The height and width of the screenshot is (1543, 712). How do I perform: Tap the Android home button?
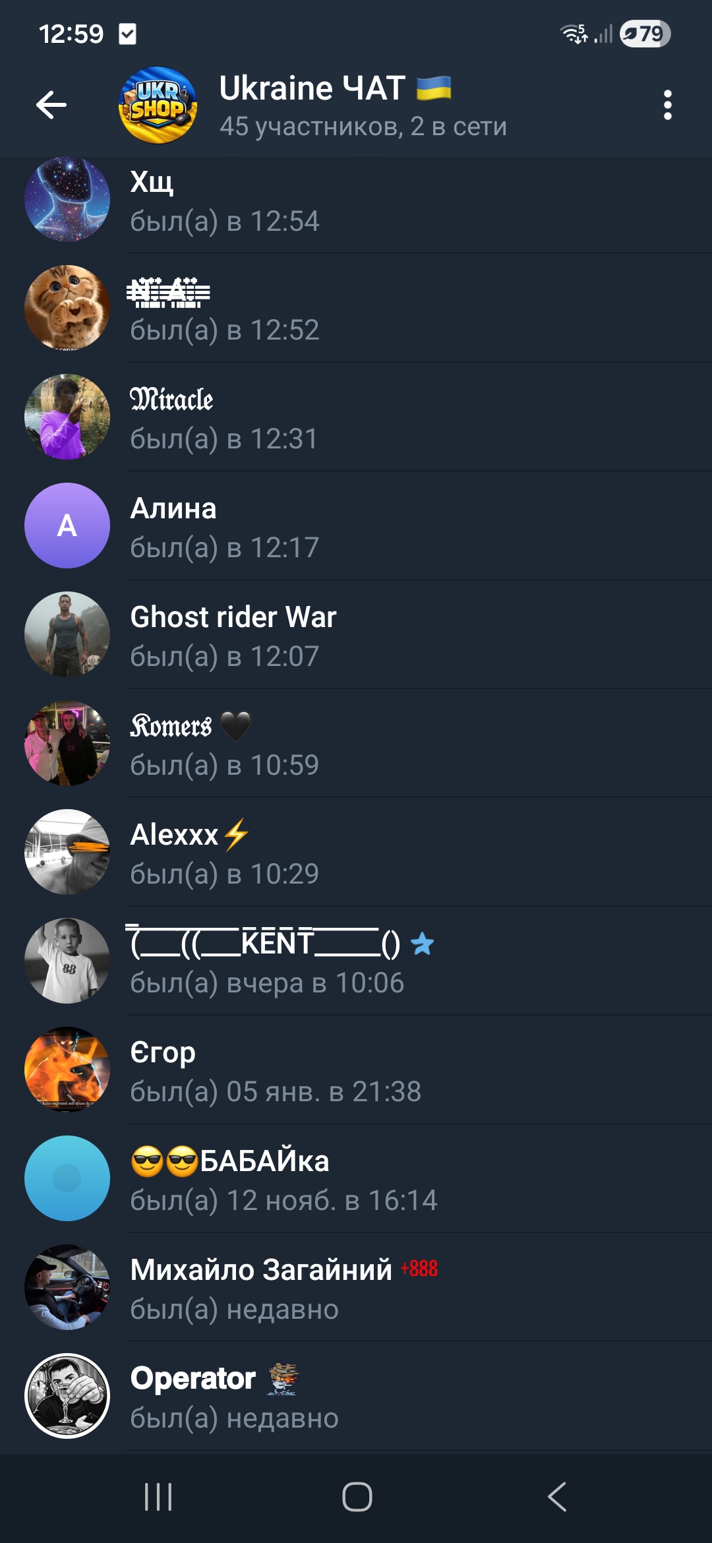coord(357,1497)
